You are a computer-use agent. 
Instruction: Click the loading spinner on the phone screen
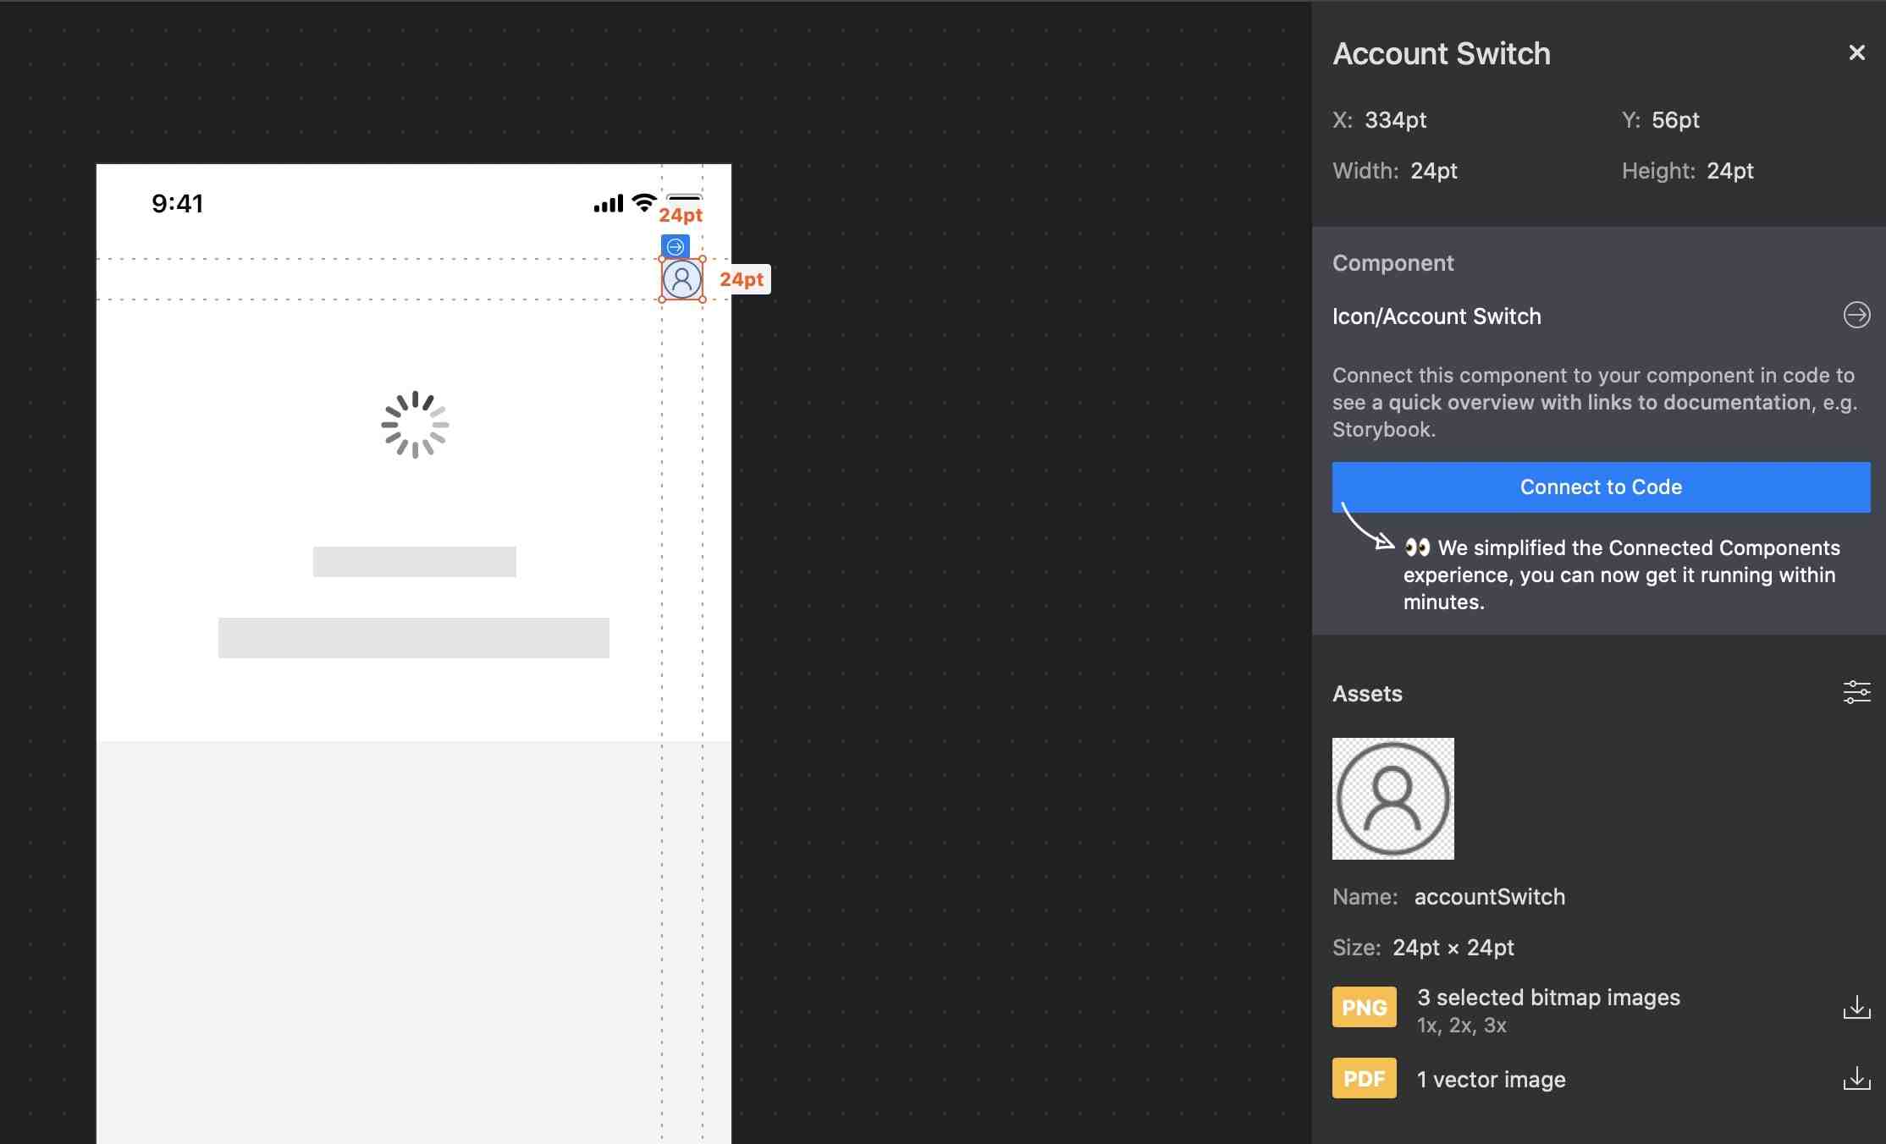(x=414, y=425)
